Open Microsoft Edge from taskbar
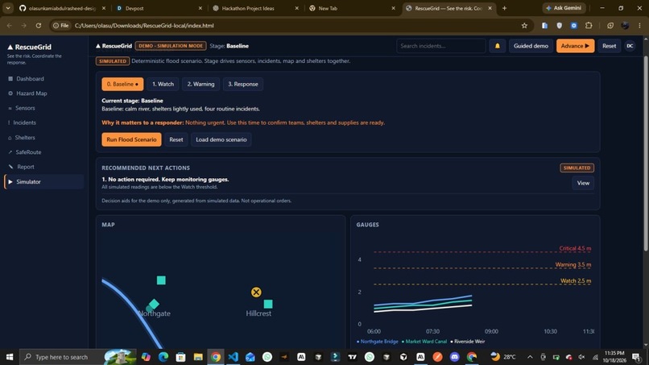 [163, 357]
